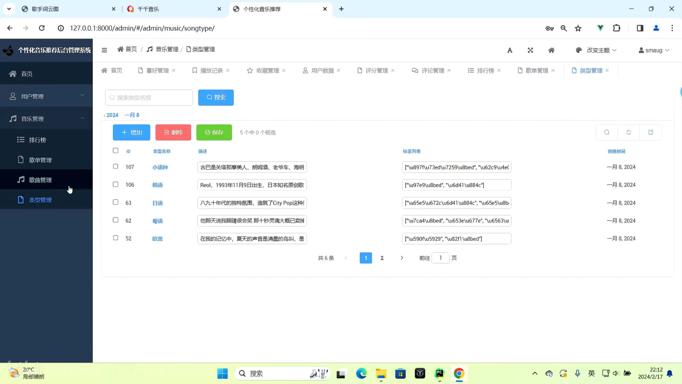Viewport: 682px width, 384px height.
Task: Collapse the 音乐管理 sidebar menu
Action: [46, 119]
